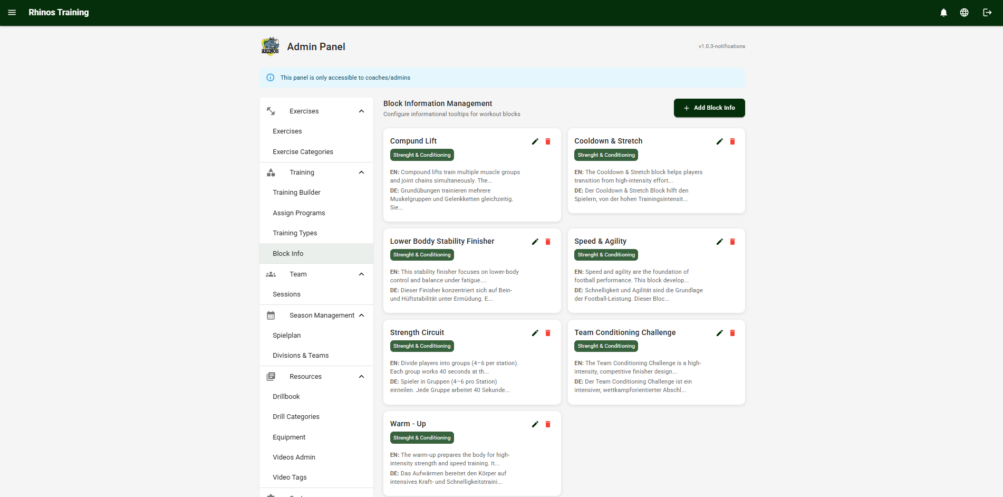Image resolution: width=1003 pixels, height=497 pixels.
Task: Click the Rhinos Training app title
Action: 59,13
